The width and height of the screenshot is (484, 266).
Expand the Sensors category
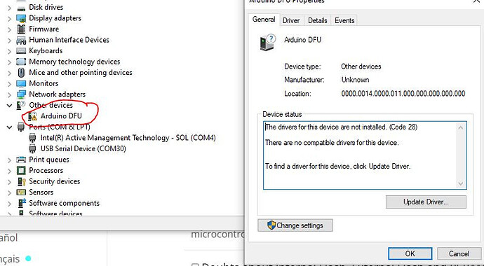[x=9, y=192]
